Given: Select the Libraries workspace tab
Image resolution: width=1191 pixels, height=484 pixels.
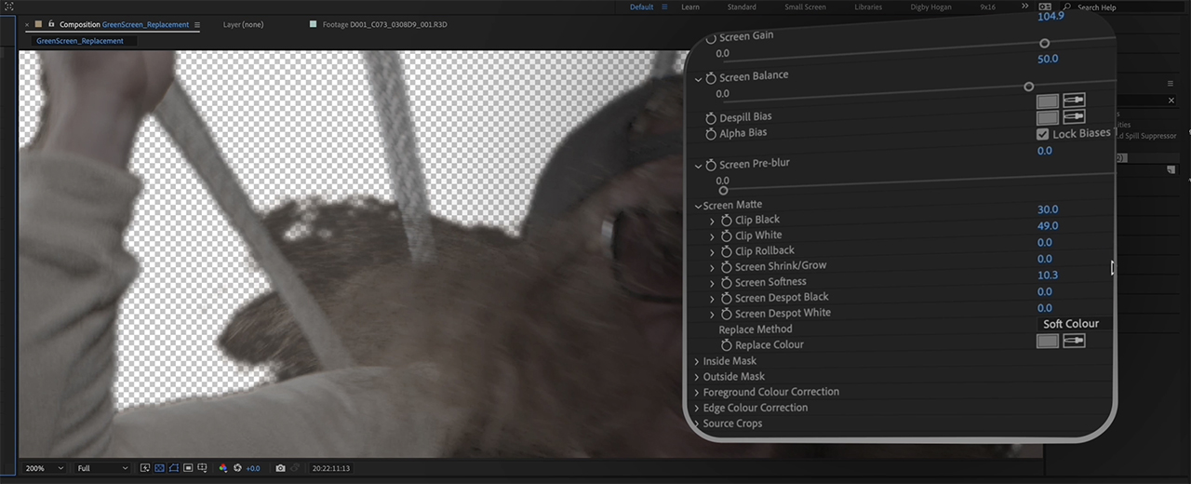Looking at the screenshot, I should [x=868, y=7].
